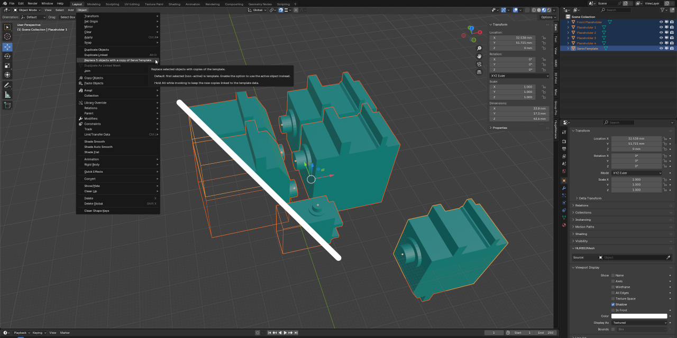Screen dimensions: 677x338
Task: Open the Object Mode dropdown
Action: point(26,10)
